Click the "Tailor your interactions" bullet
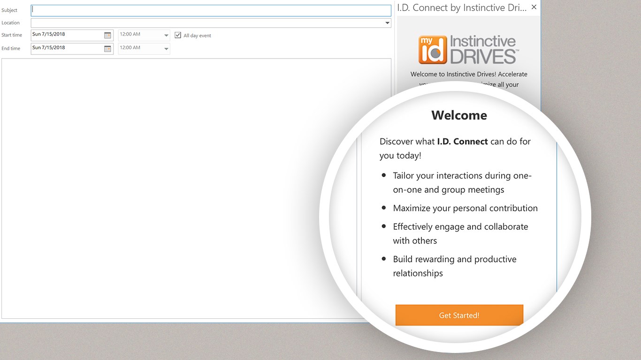Screen dimensions: 641x360 (x=462, y=182)
